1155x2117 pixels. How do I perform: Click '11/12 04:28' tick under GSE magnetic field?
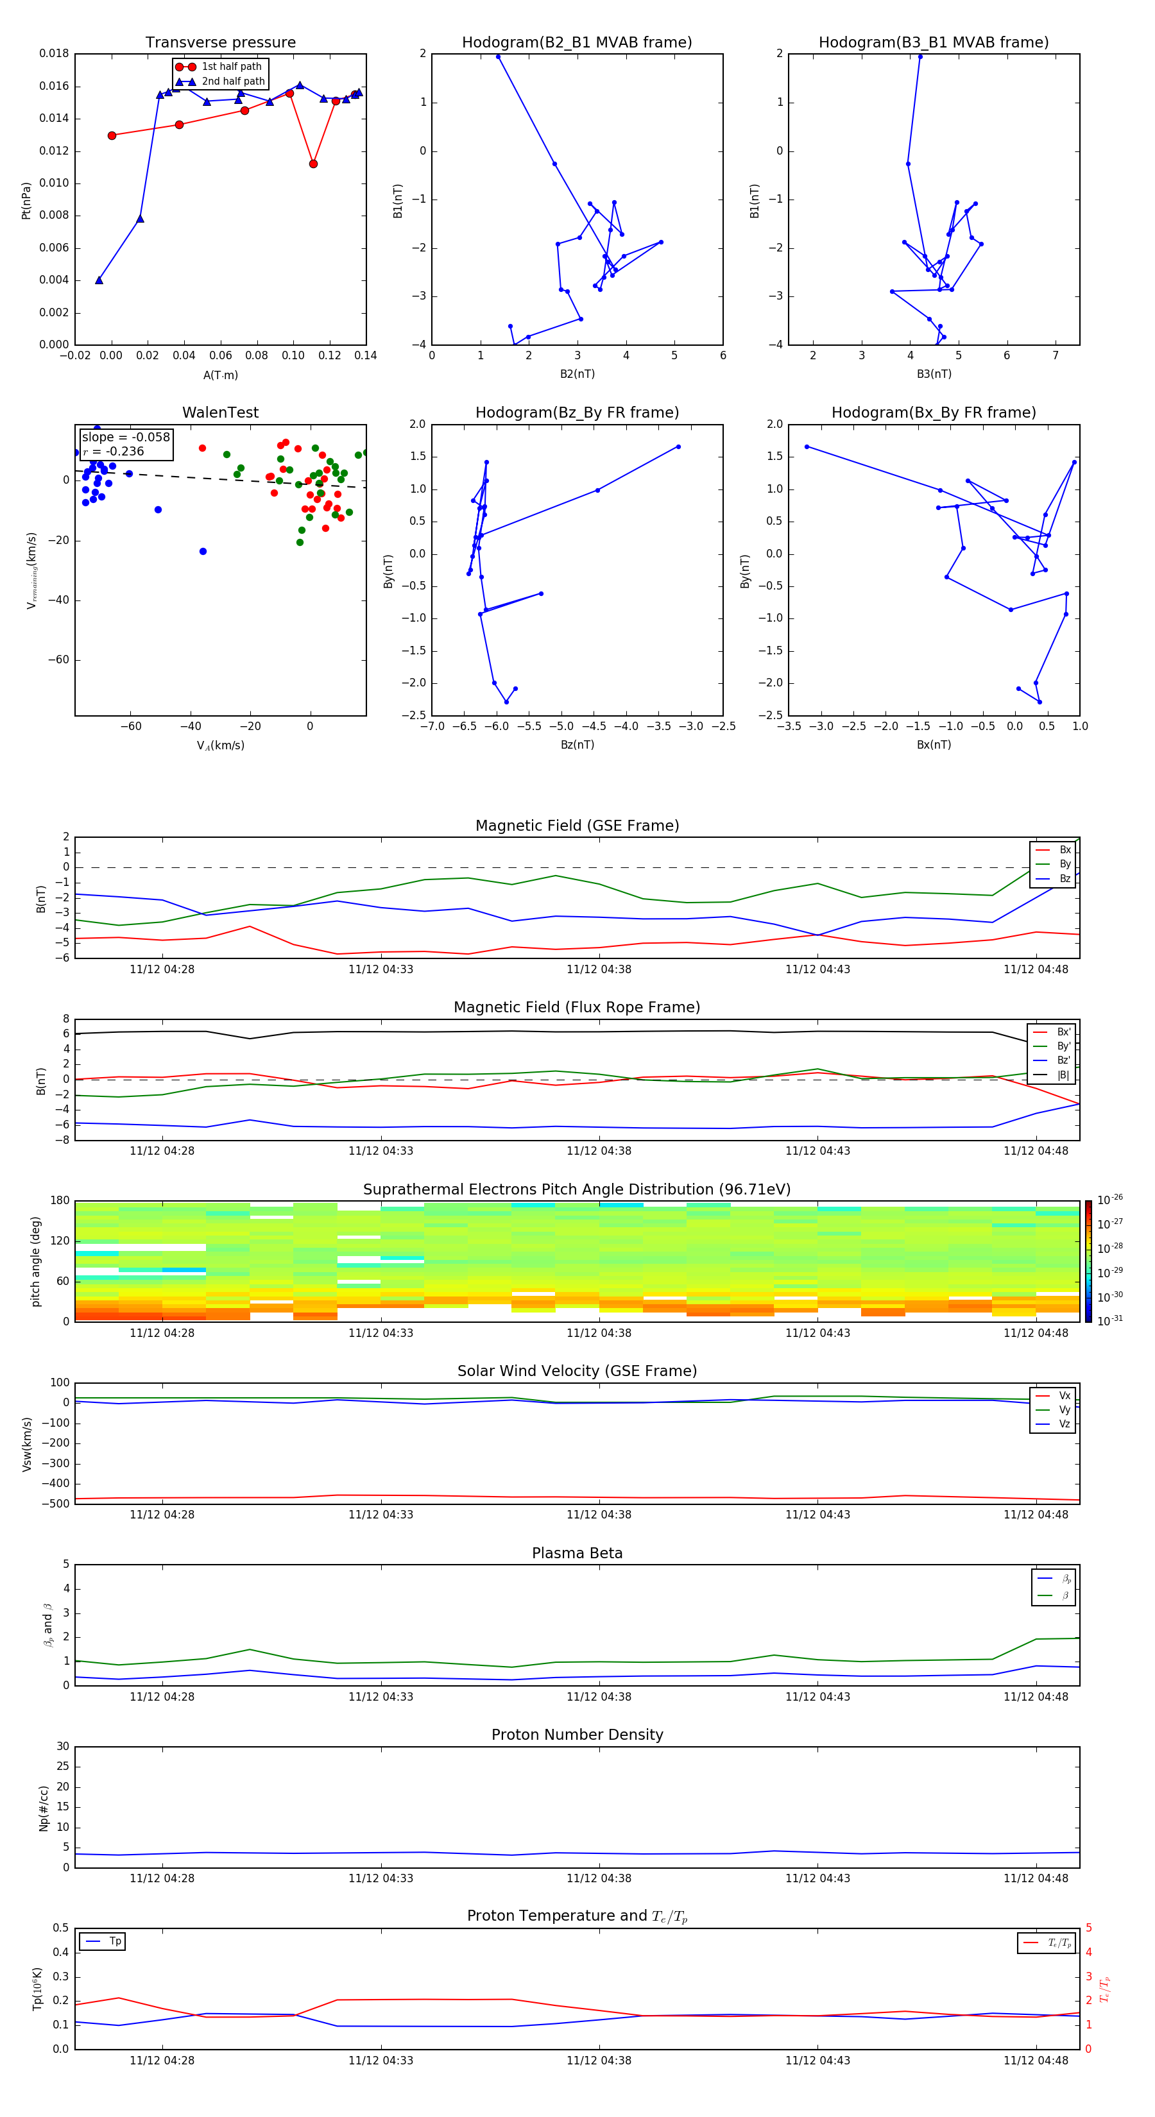162,970
